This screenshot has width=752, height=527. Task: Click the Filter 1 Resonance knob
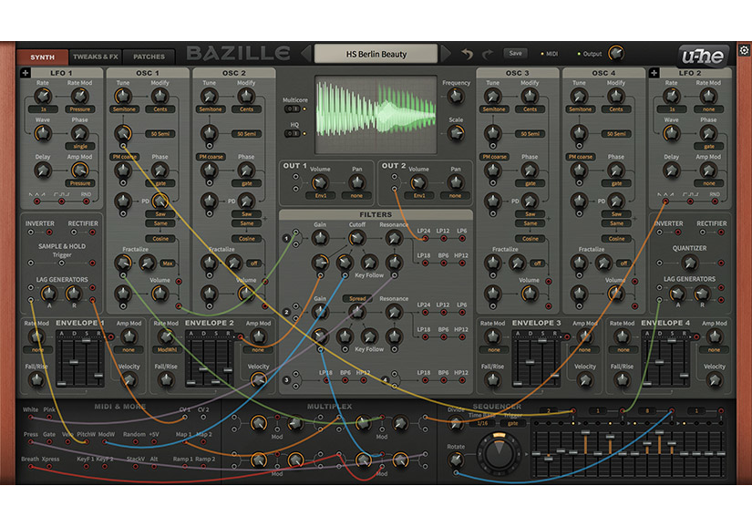(394, 238)
